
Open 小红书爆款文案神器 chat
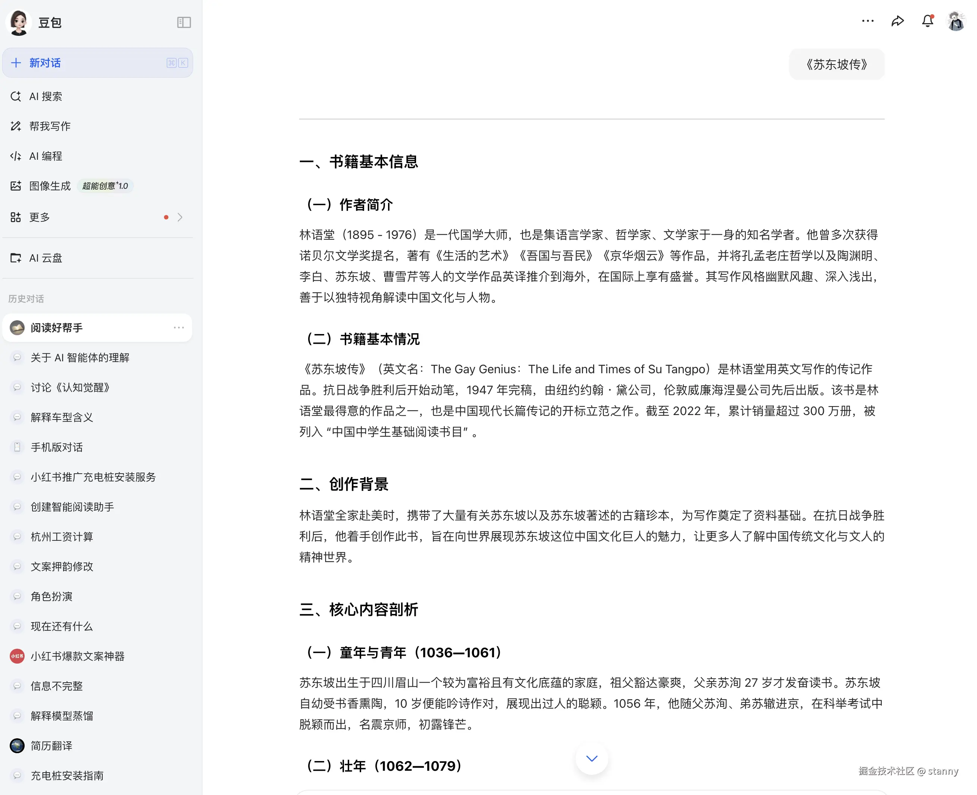(x=77, y=656)
